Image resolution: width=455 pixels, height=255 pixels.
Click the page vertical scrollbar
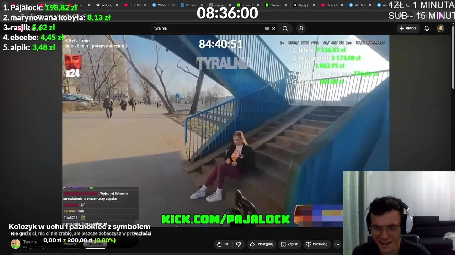coord(453,57)
